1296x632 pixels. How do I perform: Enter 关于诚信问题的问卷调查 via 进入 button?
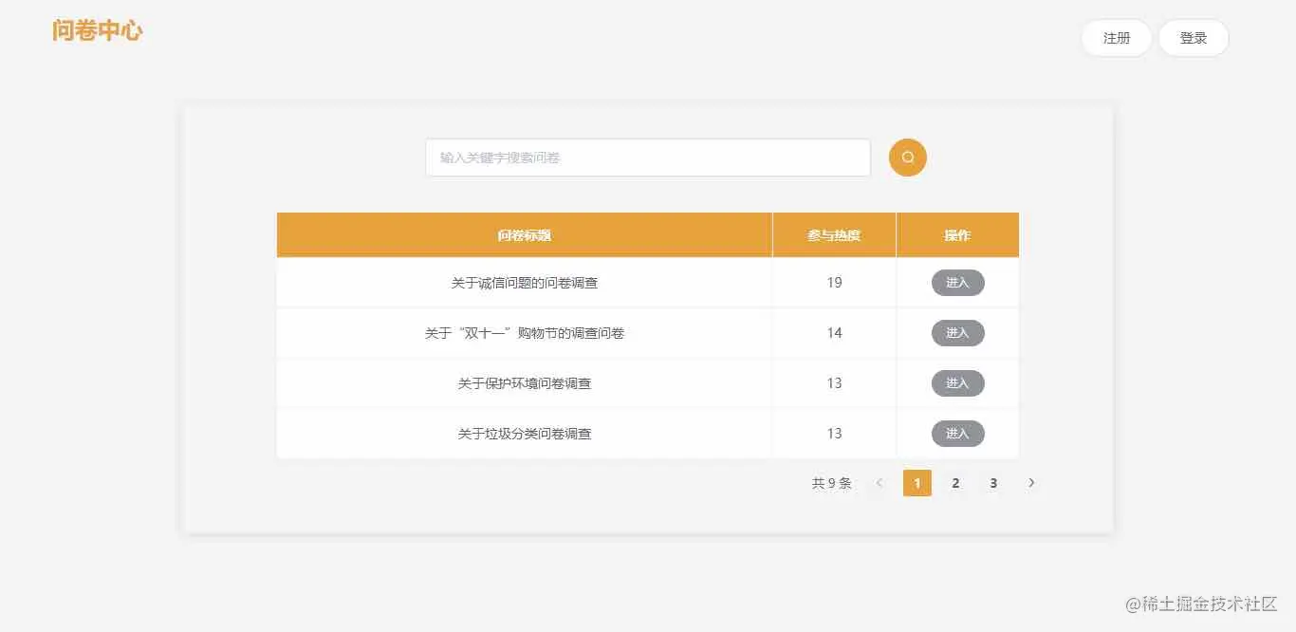point(957,283)
